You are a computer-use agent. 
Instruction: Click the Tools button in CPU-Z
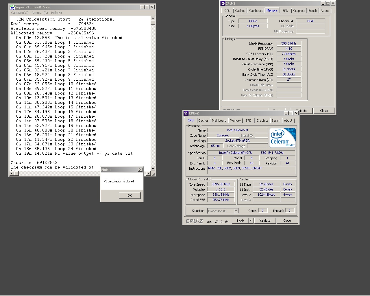click(240, 221)
